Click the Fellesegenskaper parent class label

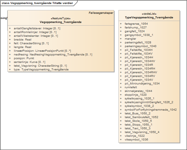[x=101, y=13]
